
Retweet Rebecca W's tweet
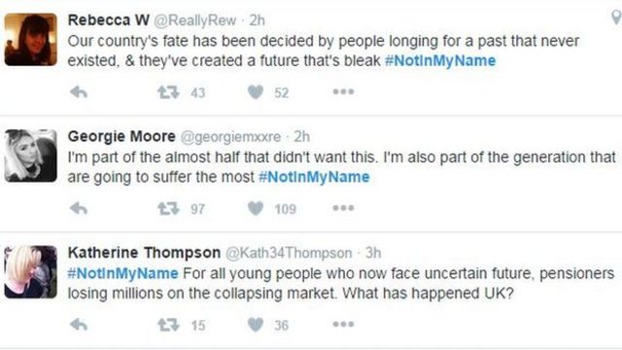[x=168, y=92]
